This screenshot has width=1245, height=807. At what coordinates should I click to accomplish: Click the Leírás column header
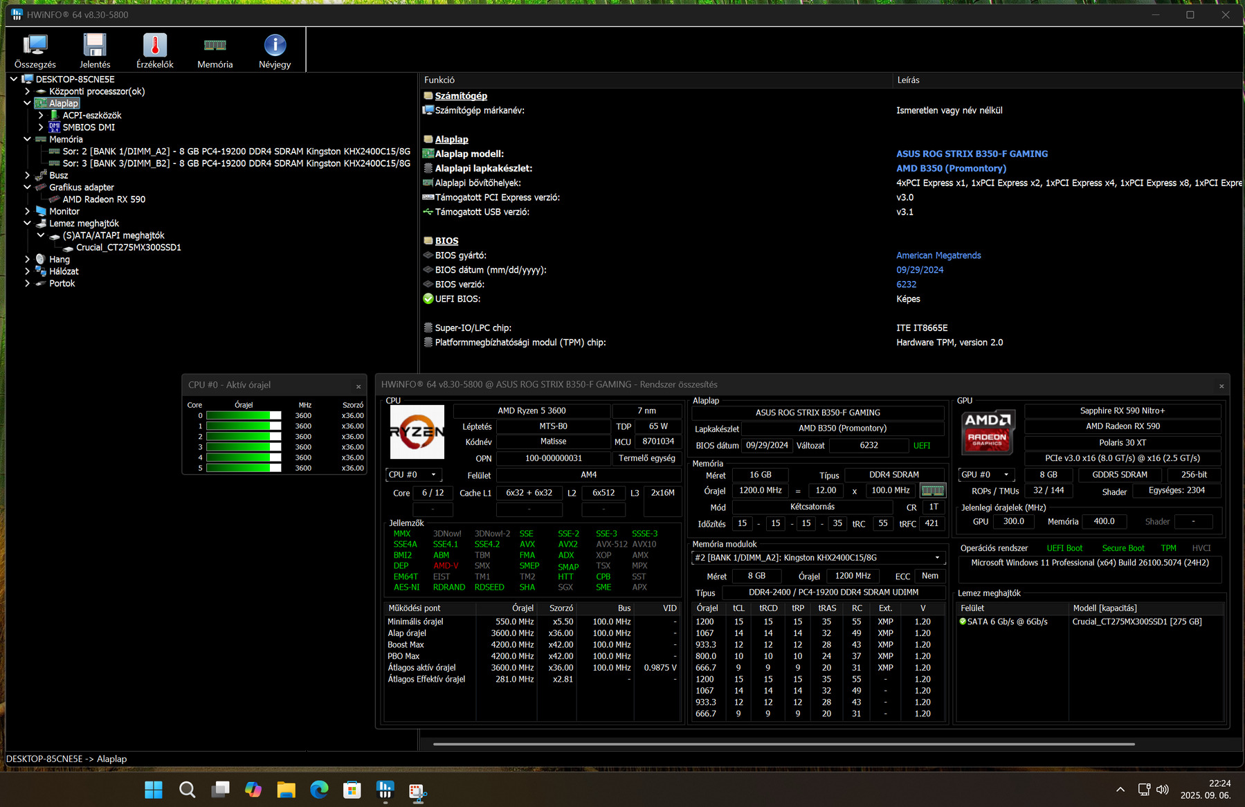(x=1067, y=80)
